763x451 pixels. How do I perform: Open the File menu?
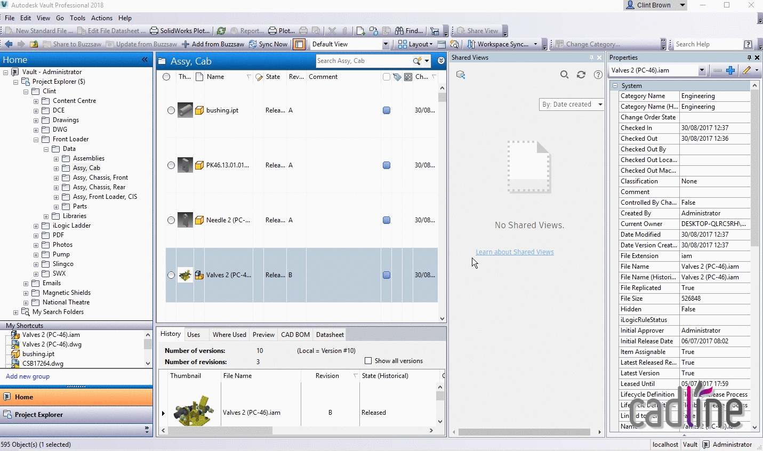point(10,18)
